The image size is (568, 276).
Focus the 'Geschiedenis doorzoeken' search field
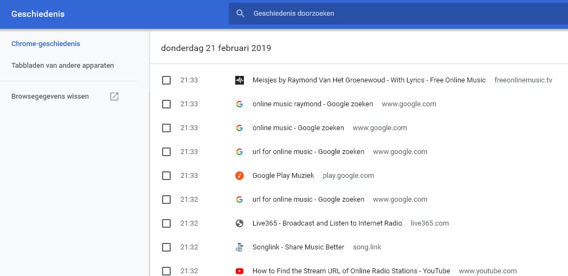coord(398,14)
